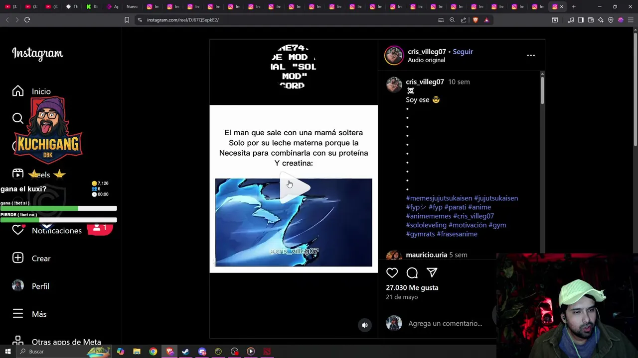Switch to the Kick 'Ki' tab
Image resolution: width=638 pixels, height=358 pixels.
[x=92, y=6]
